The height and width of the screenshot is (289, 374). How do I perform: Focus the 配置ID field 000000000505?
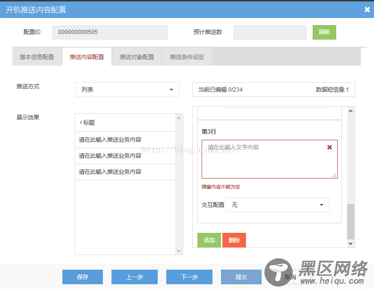pos(110,32)
